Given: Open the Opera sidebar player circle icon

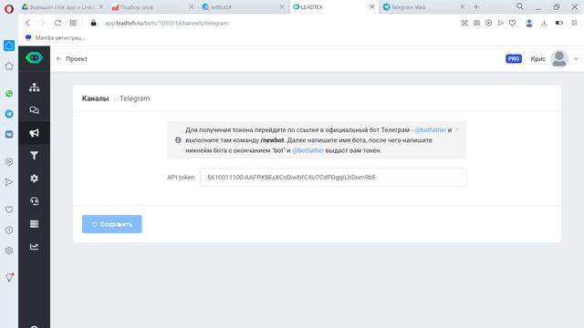Looking at the screenshot, I should 9,162.
